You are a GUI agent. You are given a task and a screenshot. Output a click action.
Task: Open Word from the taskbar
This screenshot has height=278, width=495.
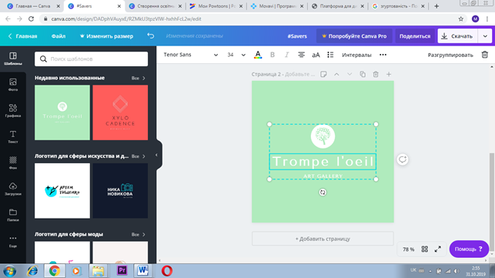[x=142, y=270]
